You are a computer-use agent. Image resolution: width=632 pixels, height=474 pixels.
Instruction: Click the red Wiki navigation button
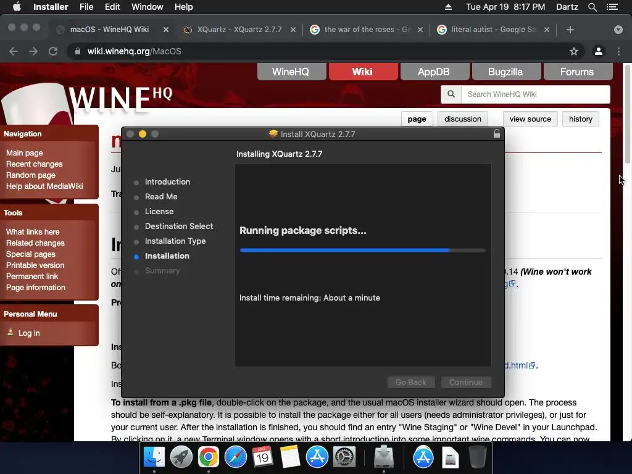pyautogui.click(x=363, y=72)
